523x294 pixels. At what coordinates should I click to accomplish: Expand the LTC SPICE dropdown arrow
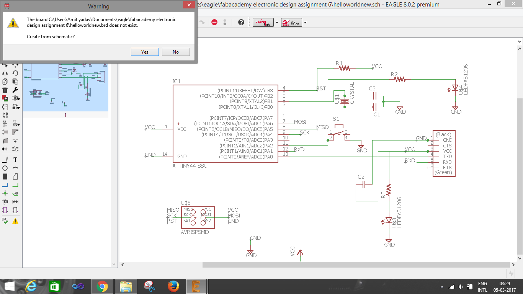[x=305, y=23]
